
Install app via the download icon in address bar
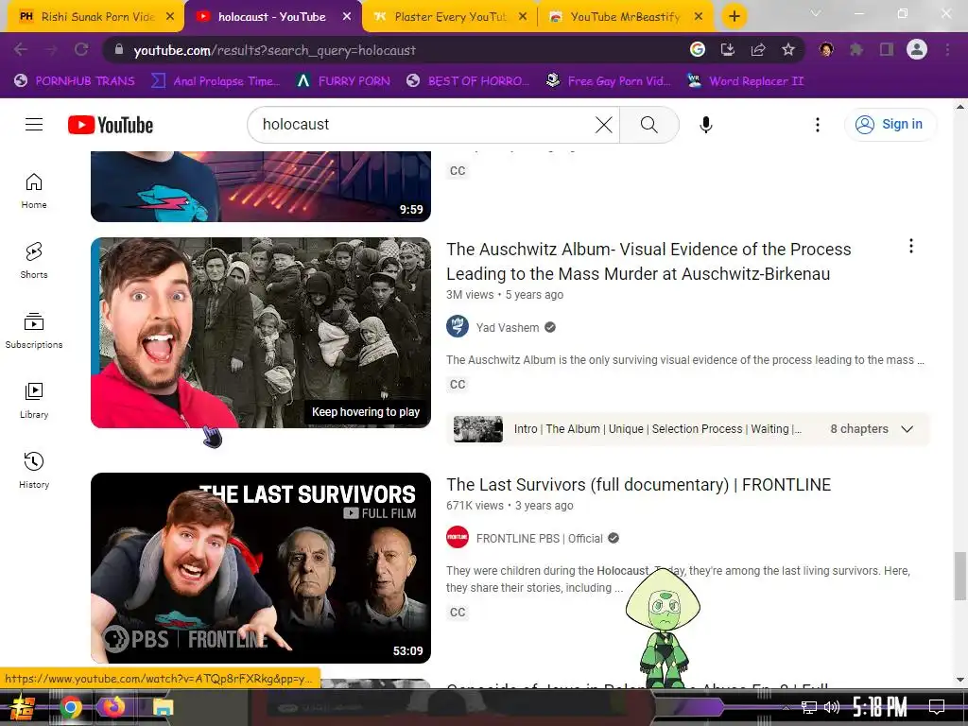coord(728,49)
